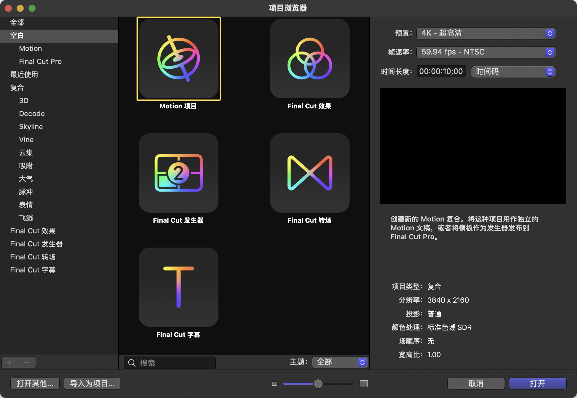Click the add folder plus icon
The height and width of the screenshot is (398, 577).
pyautogui.click(x=9, y=362)
